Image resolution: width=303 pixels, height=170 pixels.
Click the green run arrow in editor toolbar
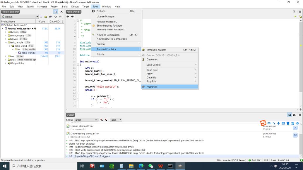[x=295, y=17]
